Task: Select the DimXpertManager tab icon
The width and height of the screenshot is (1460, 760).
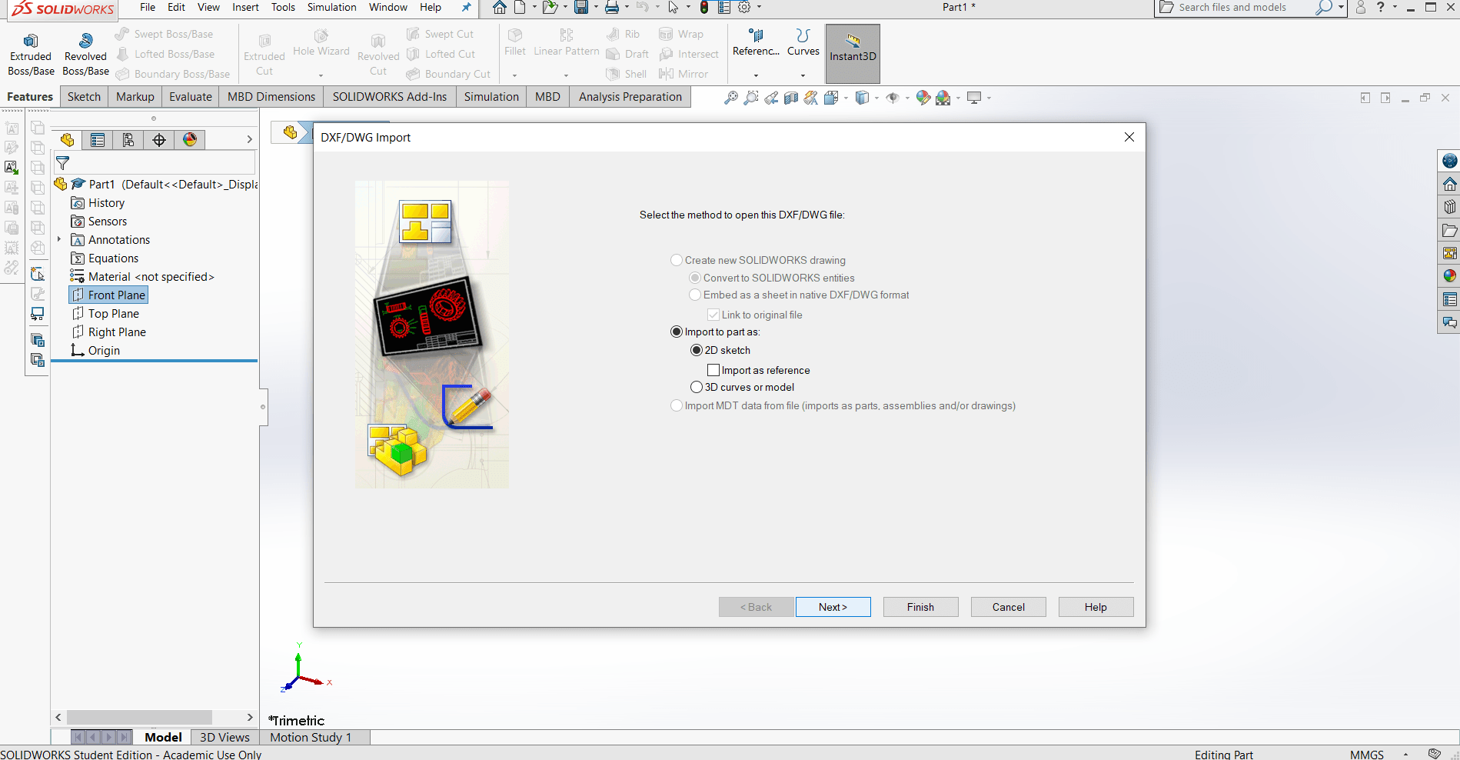Action: point(159,140)
